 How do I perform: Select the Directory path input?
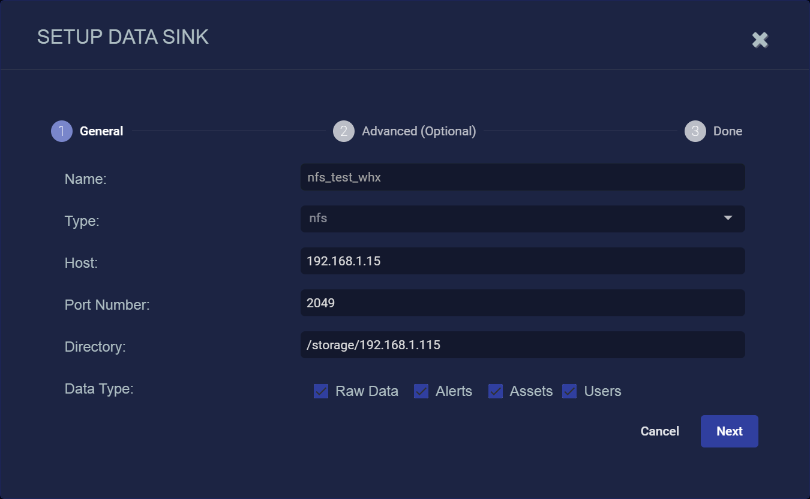(x=522, y=345)
